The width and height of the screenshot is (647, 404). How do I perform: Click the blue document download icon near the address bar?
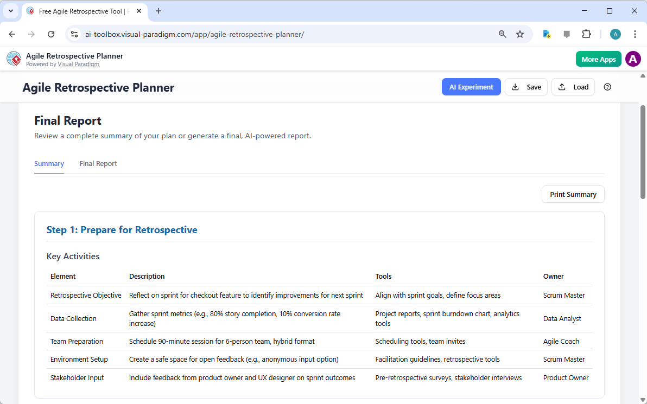[547, 34]
